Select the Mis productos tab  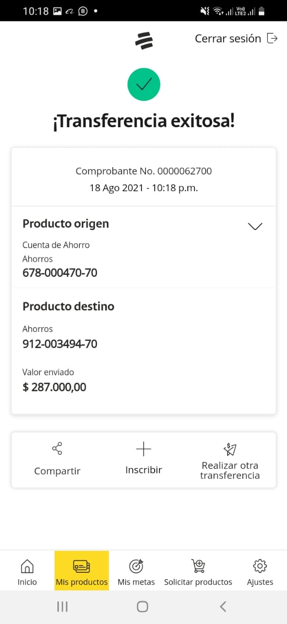click(x=82, y=571)
